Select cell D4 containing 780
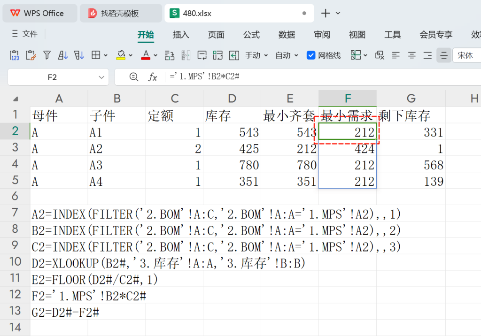The width and height of the screenshot is (481, 336). [x=232, y=164]
